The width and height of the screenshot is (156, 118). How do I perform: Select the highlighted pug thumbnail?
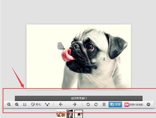click(79, 114)
